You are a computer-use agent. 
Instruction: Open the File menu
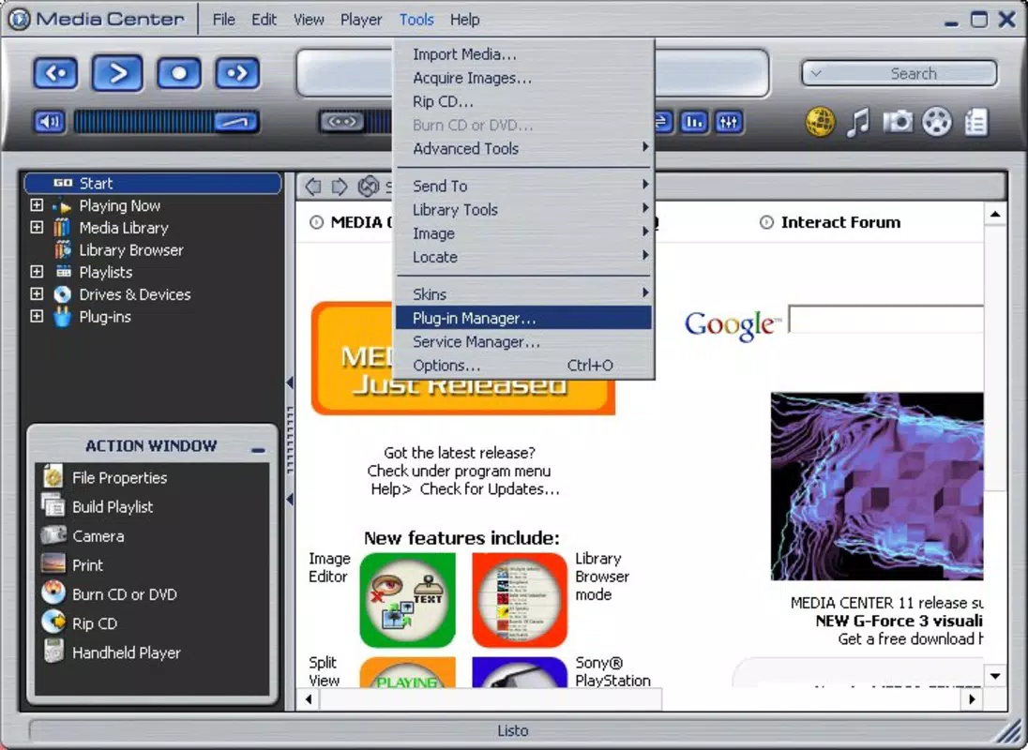[x=223, y=20]
